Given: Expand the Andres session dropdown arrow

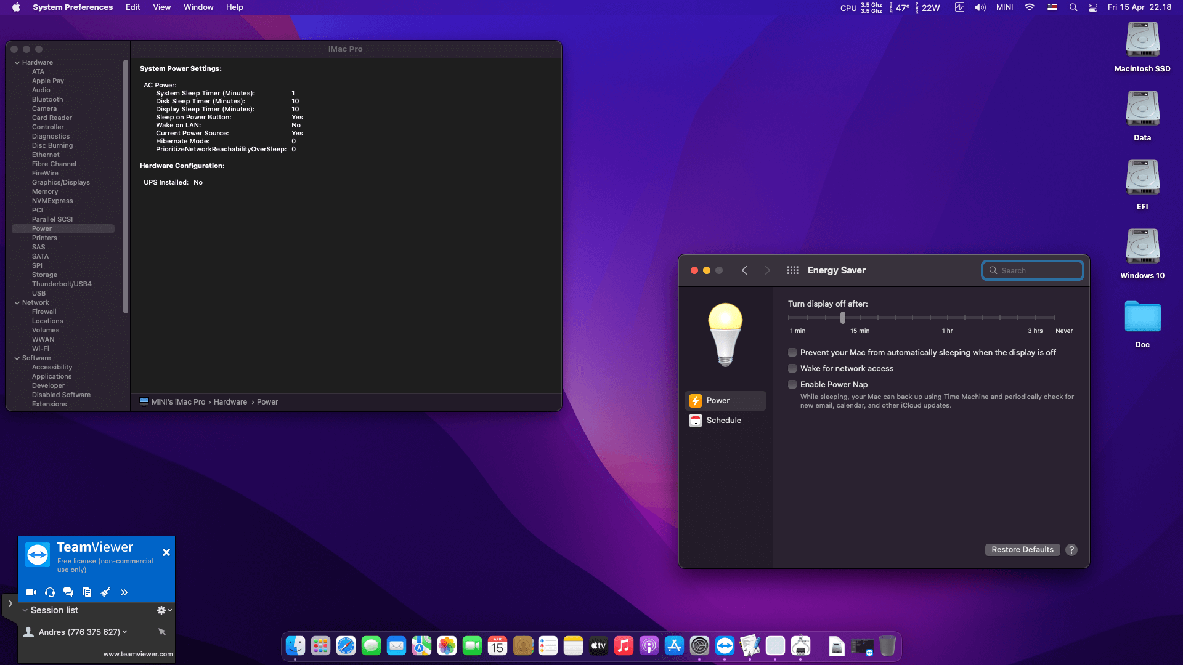Looking at the screenshot, I should point(125,632).
